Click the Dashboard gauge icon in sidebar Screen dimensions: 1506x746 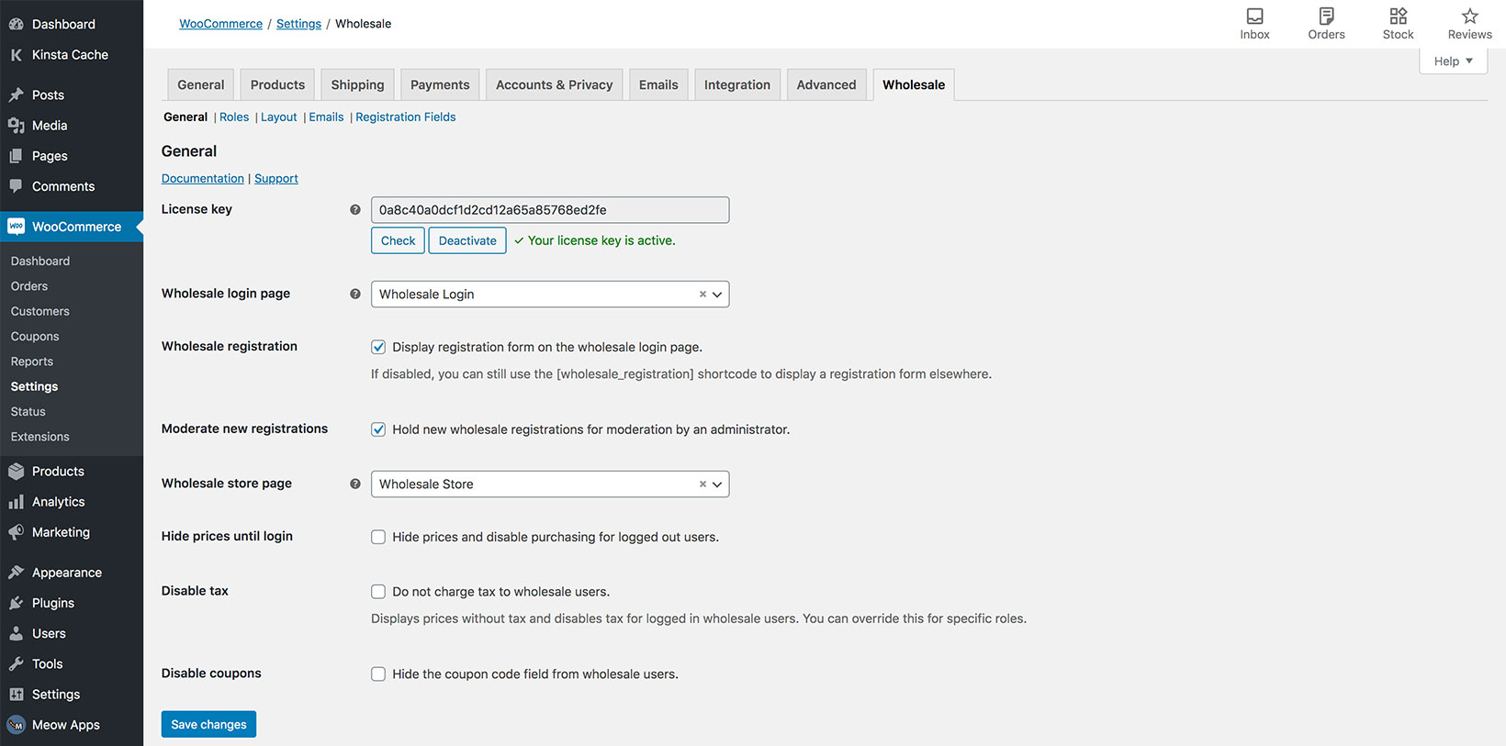[17, 24]
